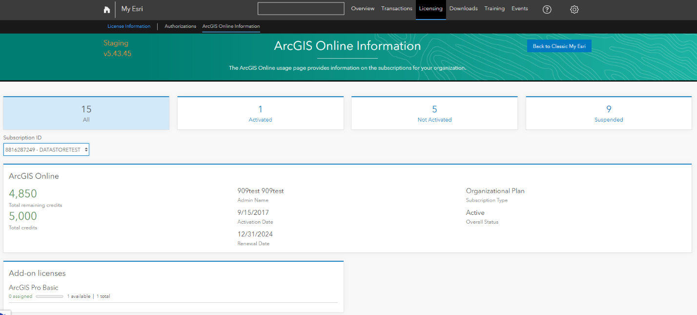Click the ArcGIS Pro Basic availability bar
Viewport: 697px width, 315px height.
49,296
